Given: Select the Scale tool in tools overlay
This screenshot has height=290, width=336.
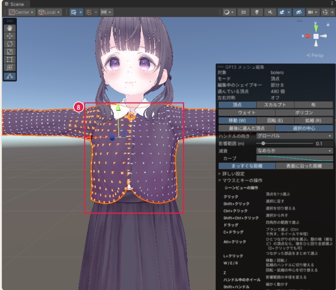Looking at the screenshot, I should pyautogui.click(x=10, y=51).
